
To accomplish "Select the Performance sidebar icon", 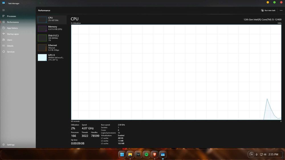I will (3, 22).
